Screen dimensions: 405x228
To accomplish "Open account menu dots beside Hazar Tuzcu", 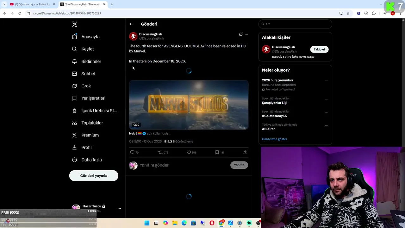I will [x=119, y=208].
